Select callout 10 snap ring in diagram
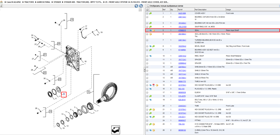The image size is (280, 135). point(64,128)
